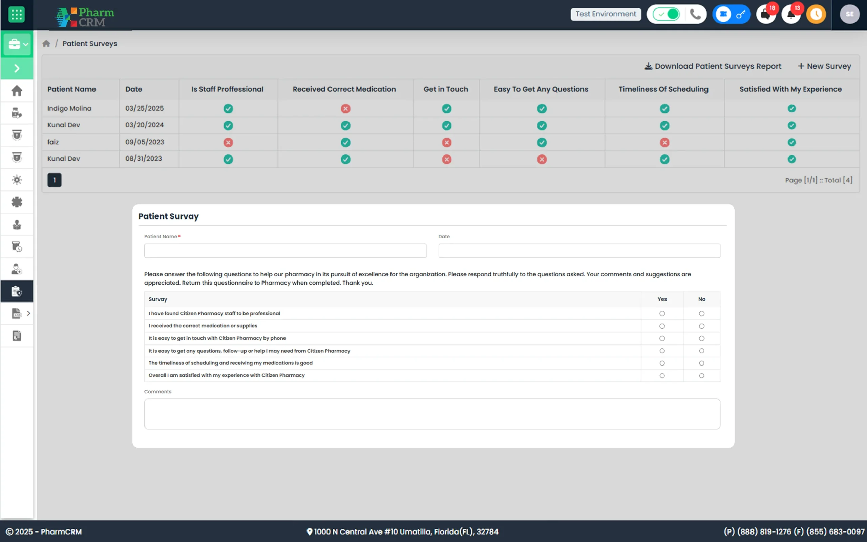This screenshot has width=867, height=542.
Task: Open the sidebar doctor-plus icon
Action: point(17,269)
